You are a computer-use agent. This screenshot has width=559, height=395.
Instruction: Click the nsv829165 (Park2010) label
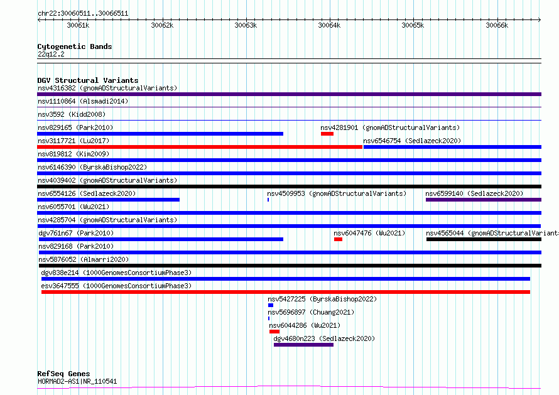pyautogui.click(x=75, y=127)
